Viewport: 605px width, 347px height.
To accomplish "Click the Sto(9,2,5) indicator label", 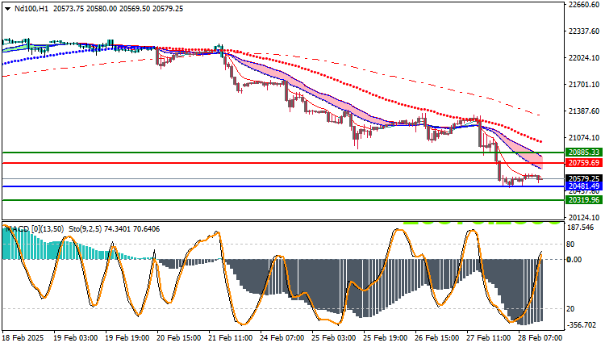I will (85, 229).
